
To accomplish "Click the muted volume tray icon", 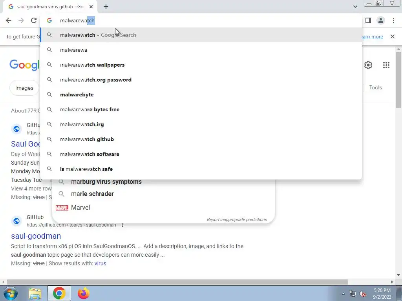I will coord(362,294).
